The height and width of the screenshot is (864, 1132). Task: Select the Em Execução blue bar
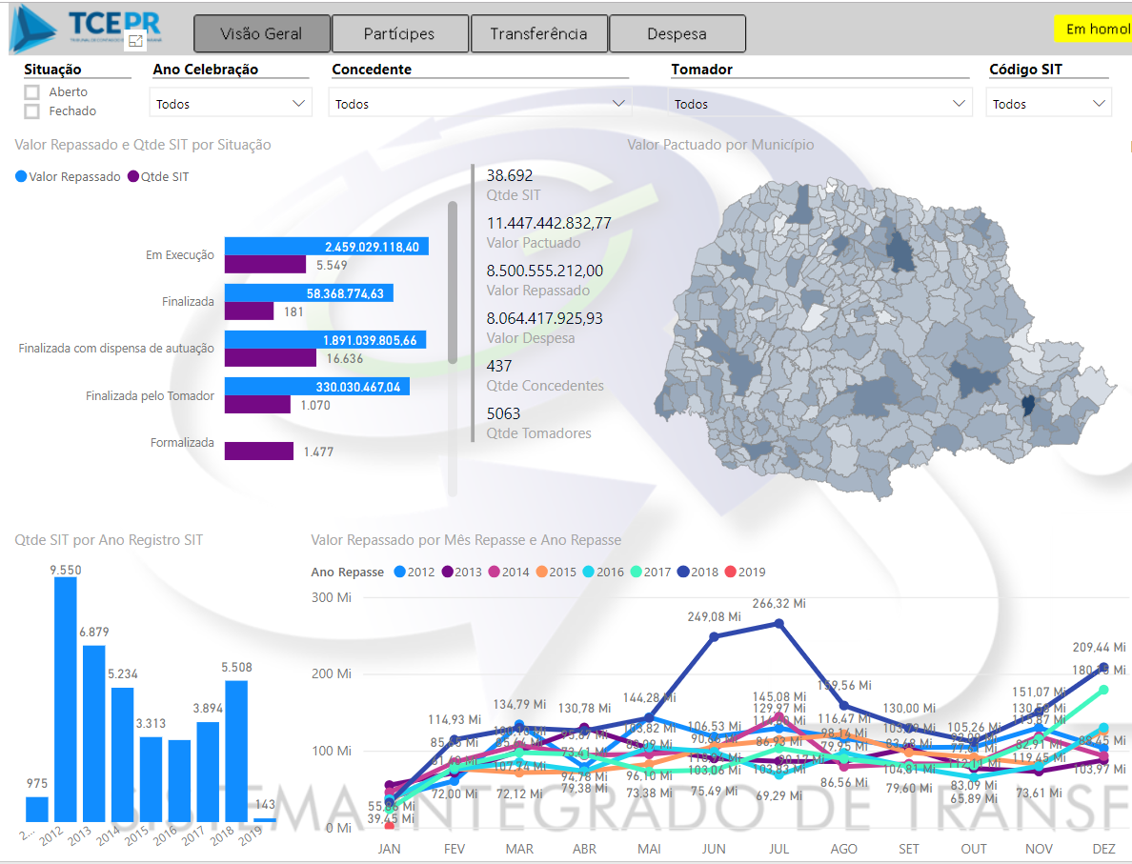tap(326, 246)
